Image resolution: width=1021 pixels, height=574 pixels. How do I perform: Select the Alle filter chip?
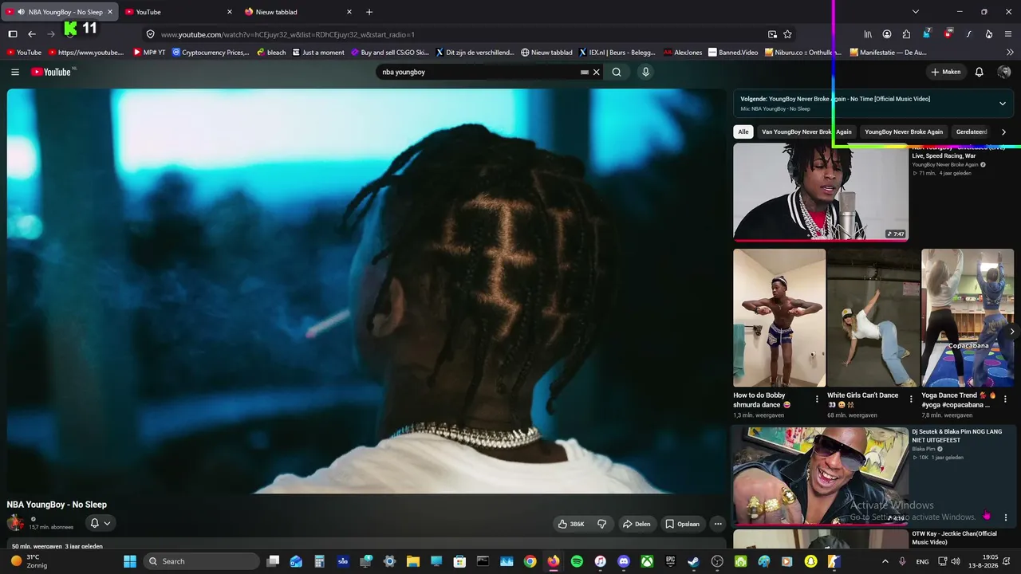coord(743,132)
